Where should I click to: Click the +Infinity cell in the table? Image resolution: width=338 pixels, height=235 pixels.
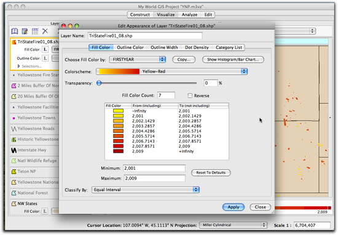[186, 151]
